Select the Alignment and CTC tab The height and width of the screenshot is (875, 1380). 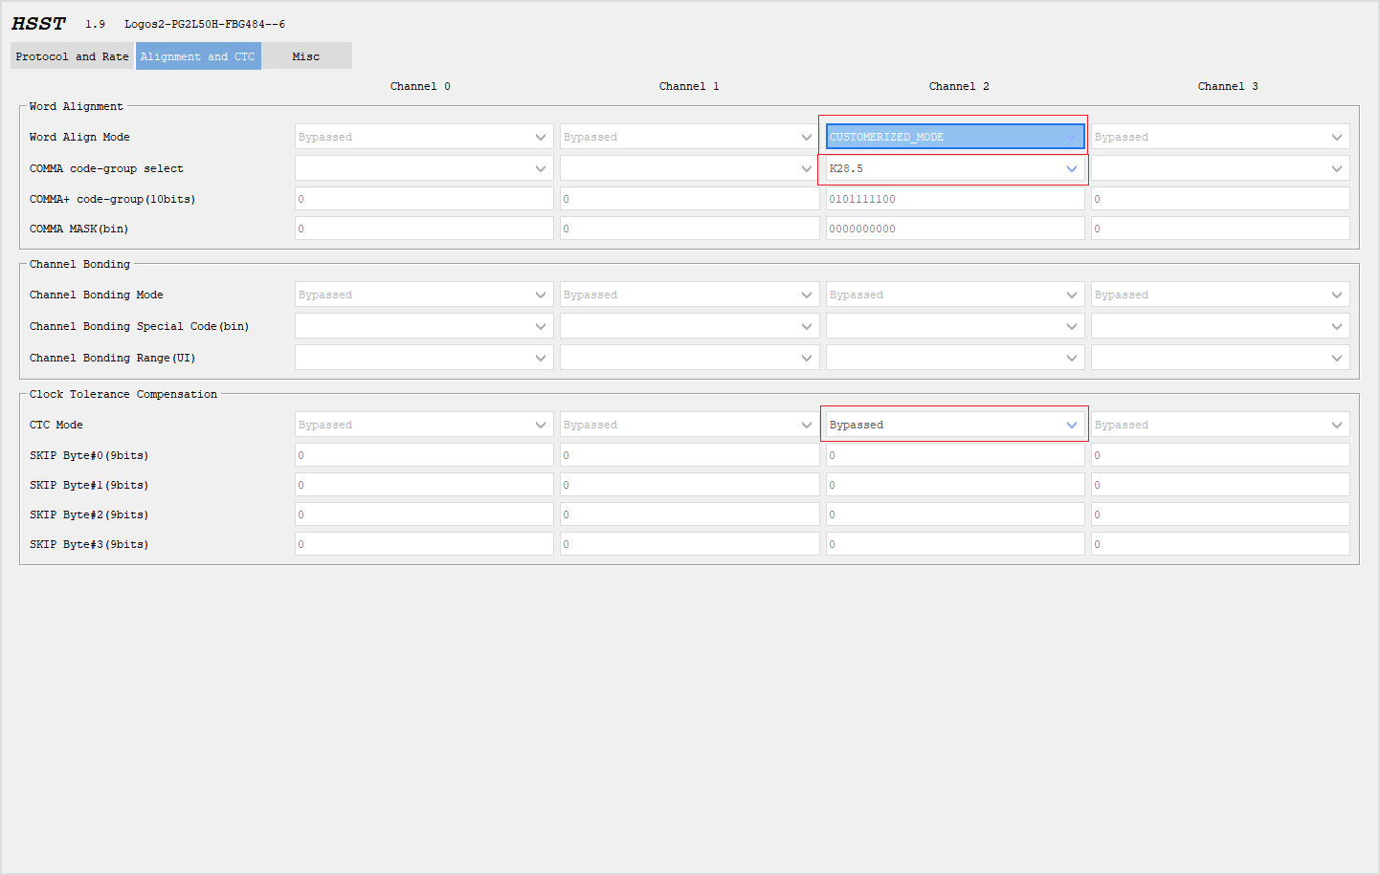coord(198,55)
